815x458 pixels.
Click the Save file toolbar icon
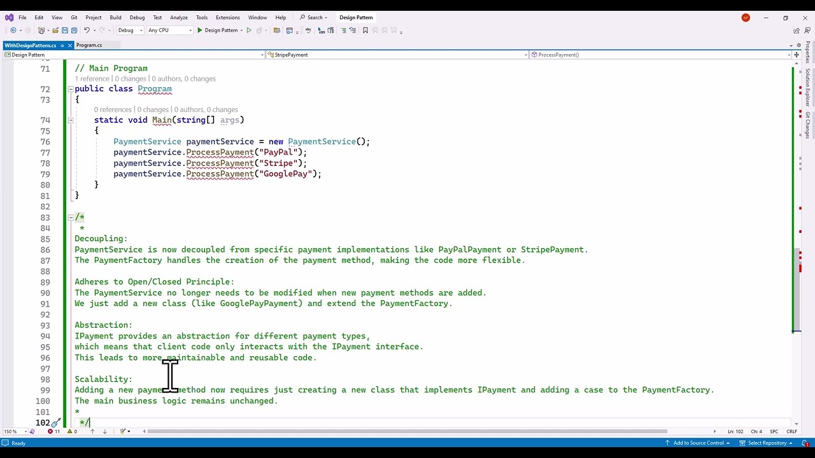(65, 30)
